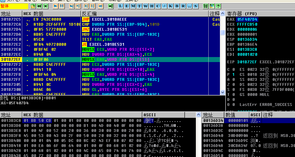Click the HEX 数据 header in the disassembly pane
Viewport: 295px width, 157px height.
pos(51,14)
